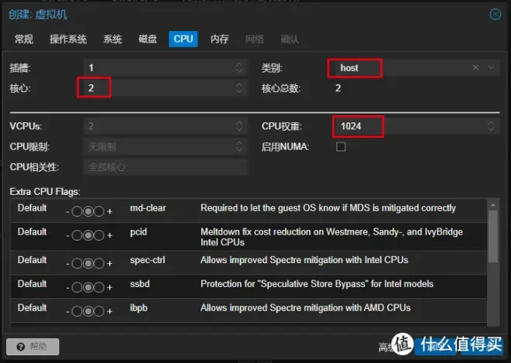Switch to the 内存 tab
This screenshot has height=363, width=511.
[x=219, y=39]
